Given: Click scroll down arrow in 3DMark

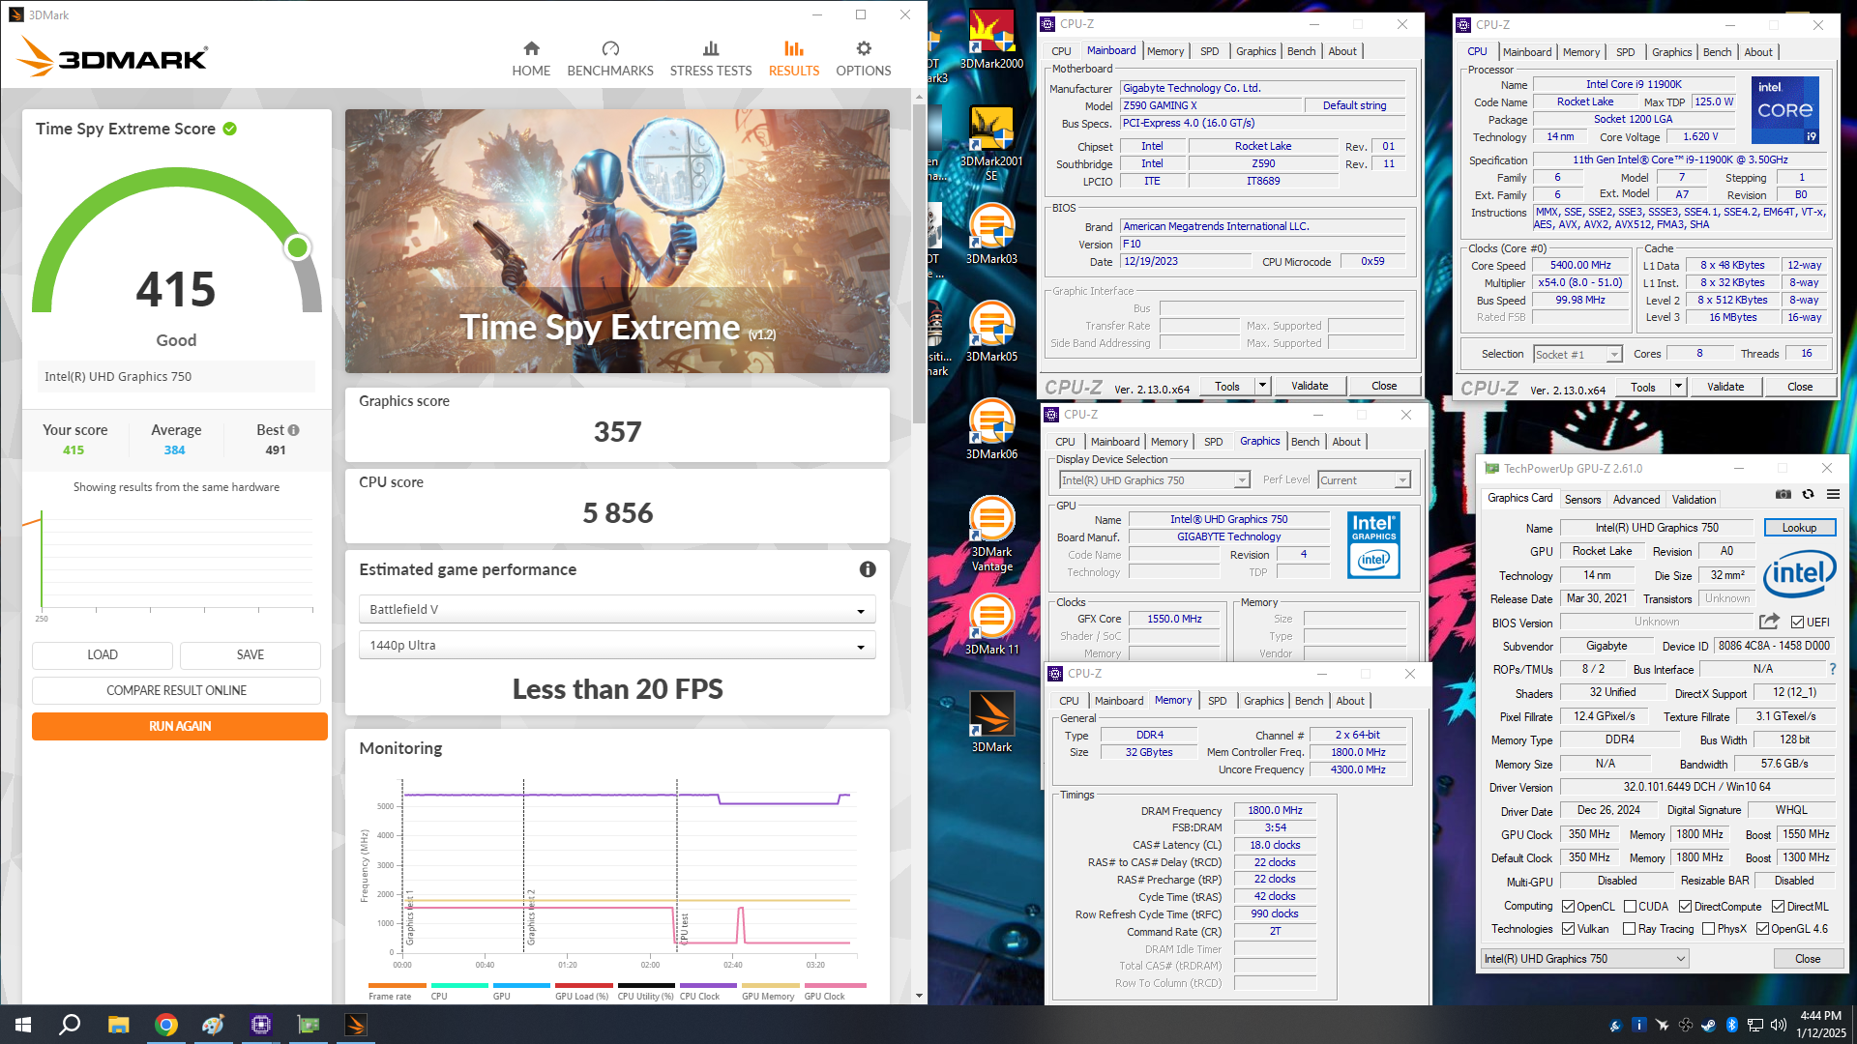Looking at the screenshot, I should [x=919, y=996].
